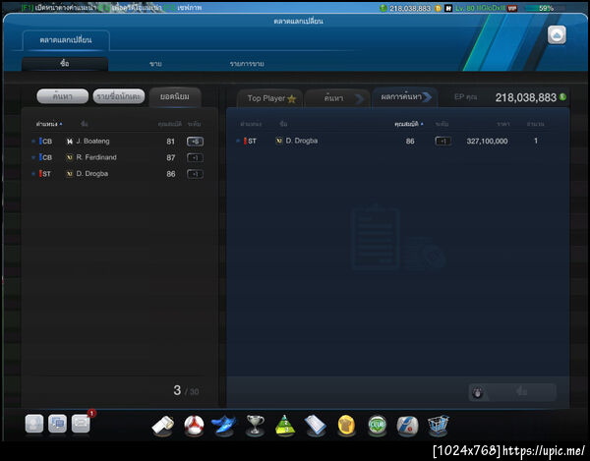Open the shopping cart store icon
The image size is (590, 461).
(439, 426)
